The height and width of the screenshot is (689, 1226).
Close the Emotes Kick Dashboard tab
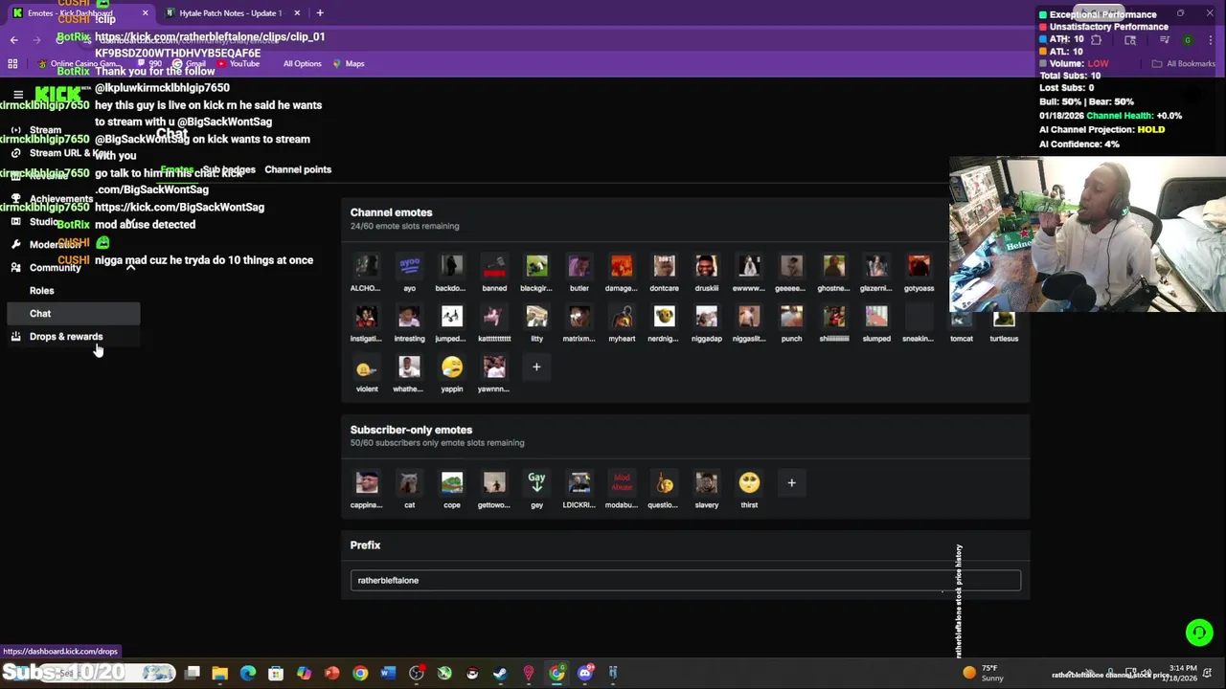tap(146, 12)
